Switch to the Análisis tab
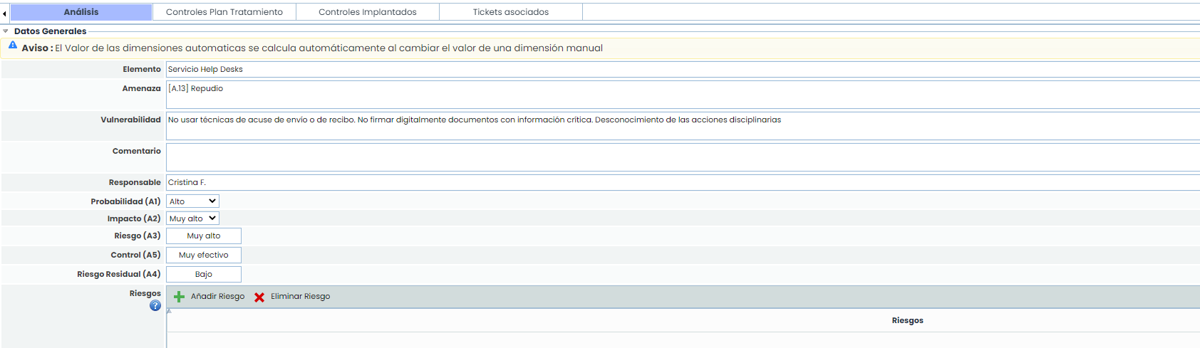Image resolution: width=1200 pixels, height=348 pixels. tap(81, 12)
